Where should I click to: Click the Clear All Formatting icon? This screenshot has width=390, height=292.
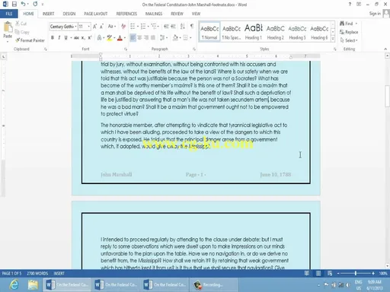pyautogui.click(x=123, y=27)
